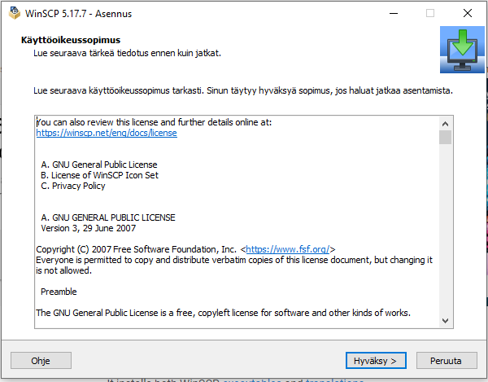This screenshot has height=382, width=488.
Task: Click the Preamble heading in license text
Action: (59, 292)
